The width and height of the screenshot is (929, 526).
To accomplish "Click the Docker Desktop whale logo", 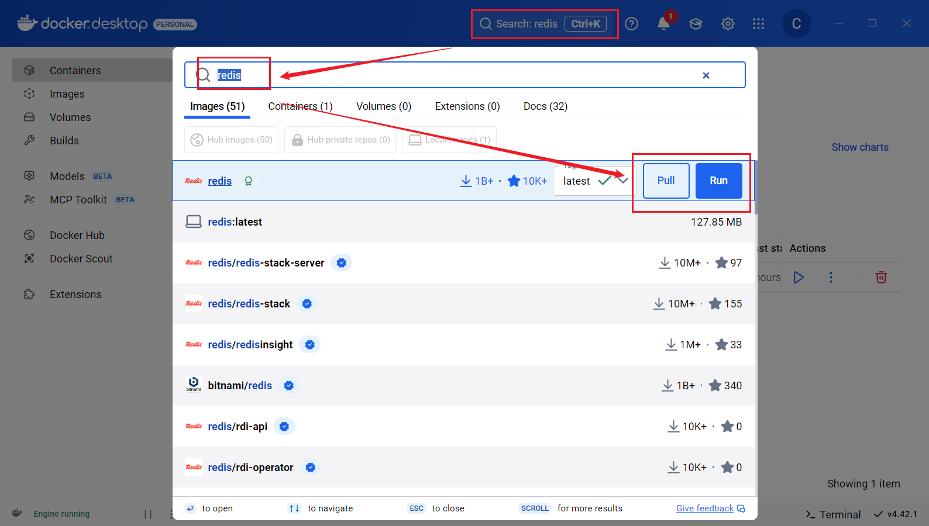I will click(27, 23).
